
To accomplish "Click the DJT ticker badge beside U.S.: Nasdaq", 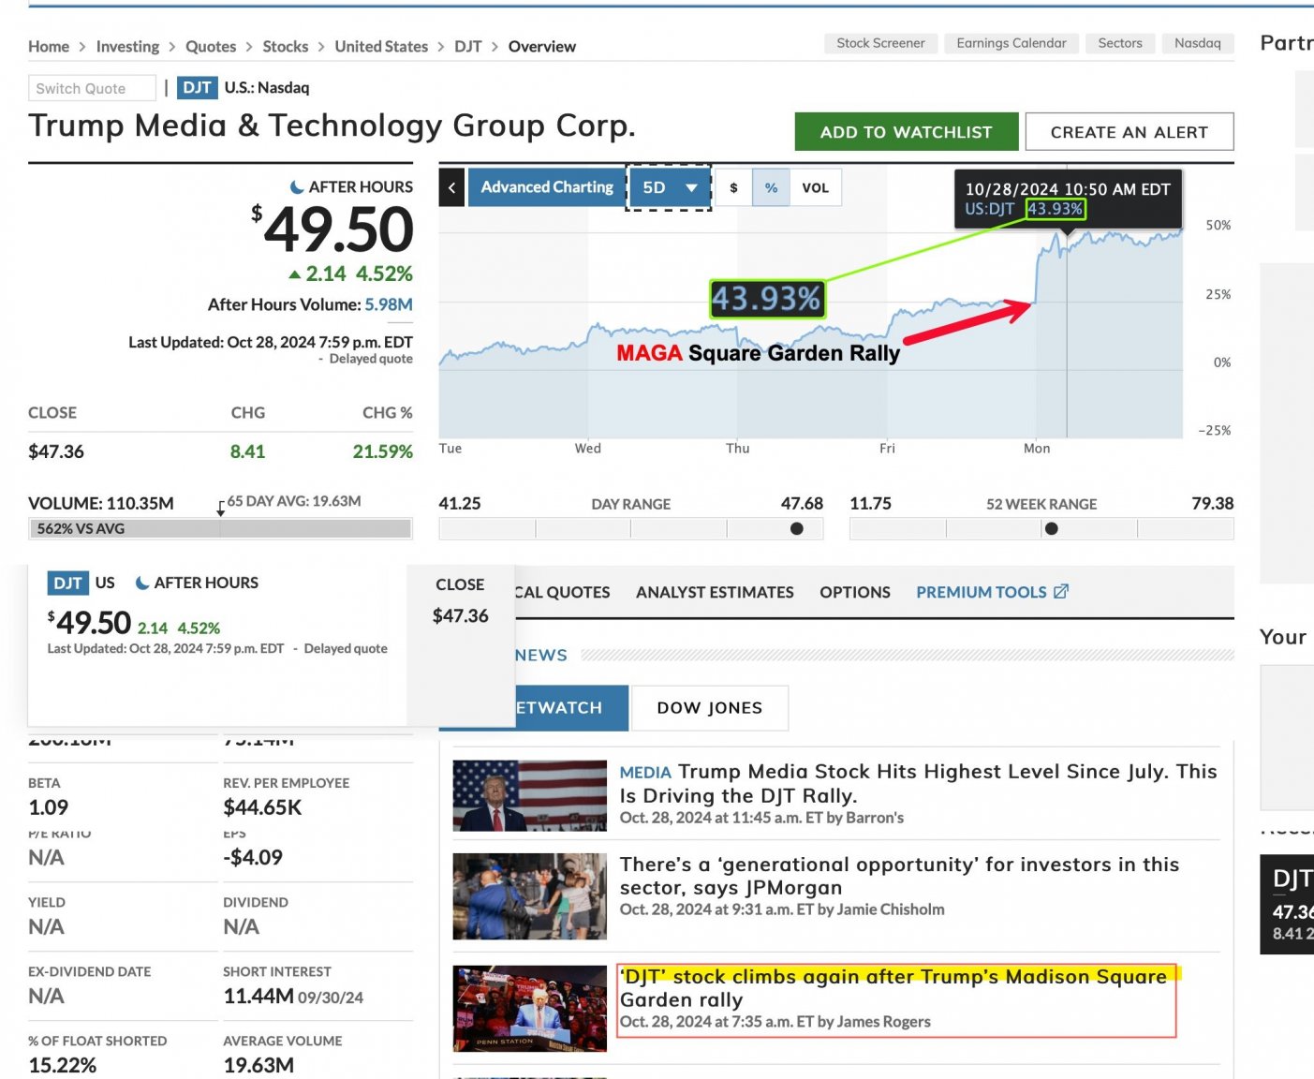I will (x=197, y=88).
